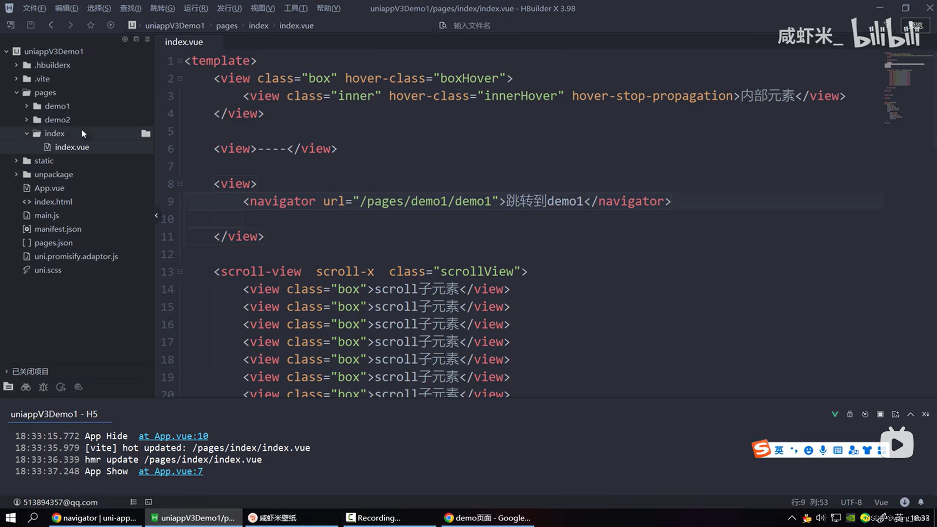Click the uniappV3Demo1 breadcrumb segment
Image resolution: width=937 pixels, height=527 pixels.
tap(175, 25)
